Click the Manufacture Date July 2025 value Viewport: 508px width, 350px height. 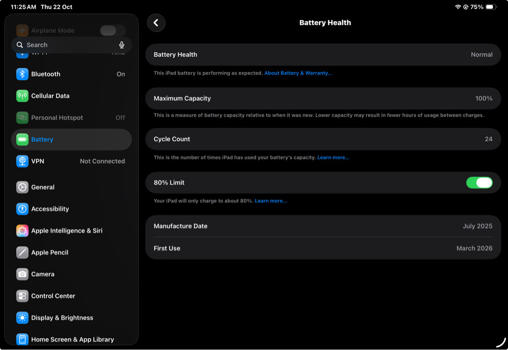coord(478,226)
